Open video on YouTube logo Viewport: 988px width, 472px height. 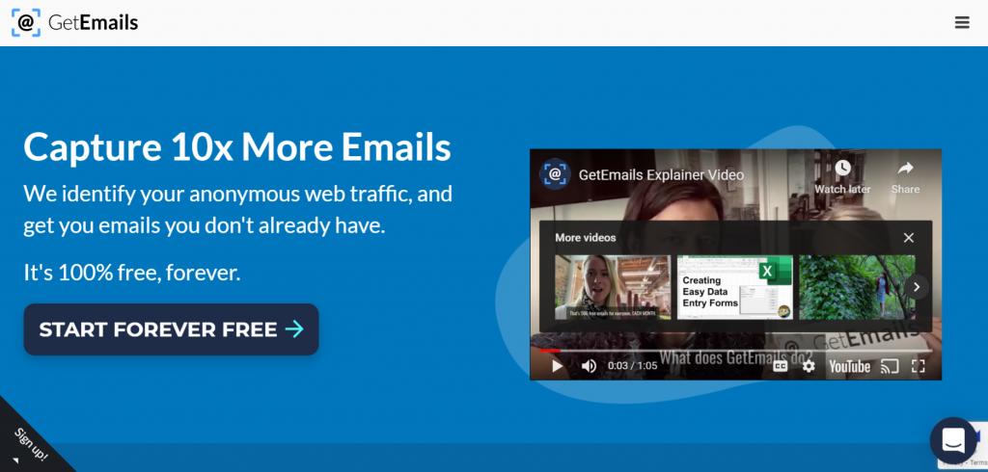tap(849, 366)
